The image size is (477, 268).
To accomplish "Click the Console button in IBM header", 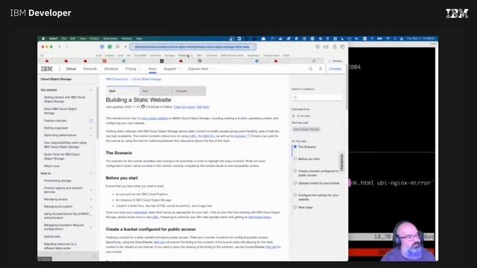I will tap(335, 69).
